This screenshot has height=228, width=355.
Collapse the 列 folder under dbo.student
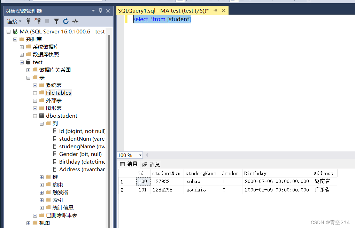click(x=41, y=123)
